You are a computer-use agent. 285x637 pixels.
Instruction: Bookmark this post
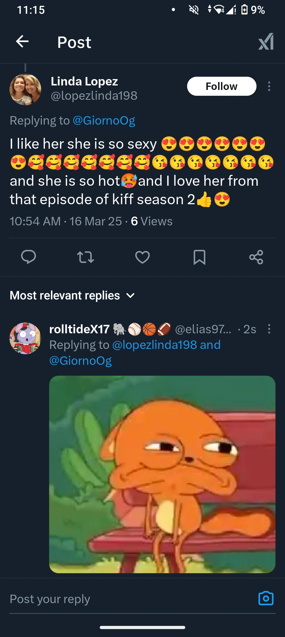tap(199, 257)
